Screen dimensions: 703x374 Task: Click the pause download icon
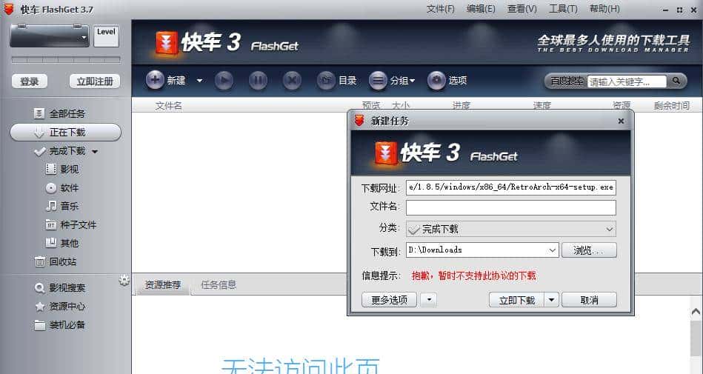pos(258,81)
